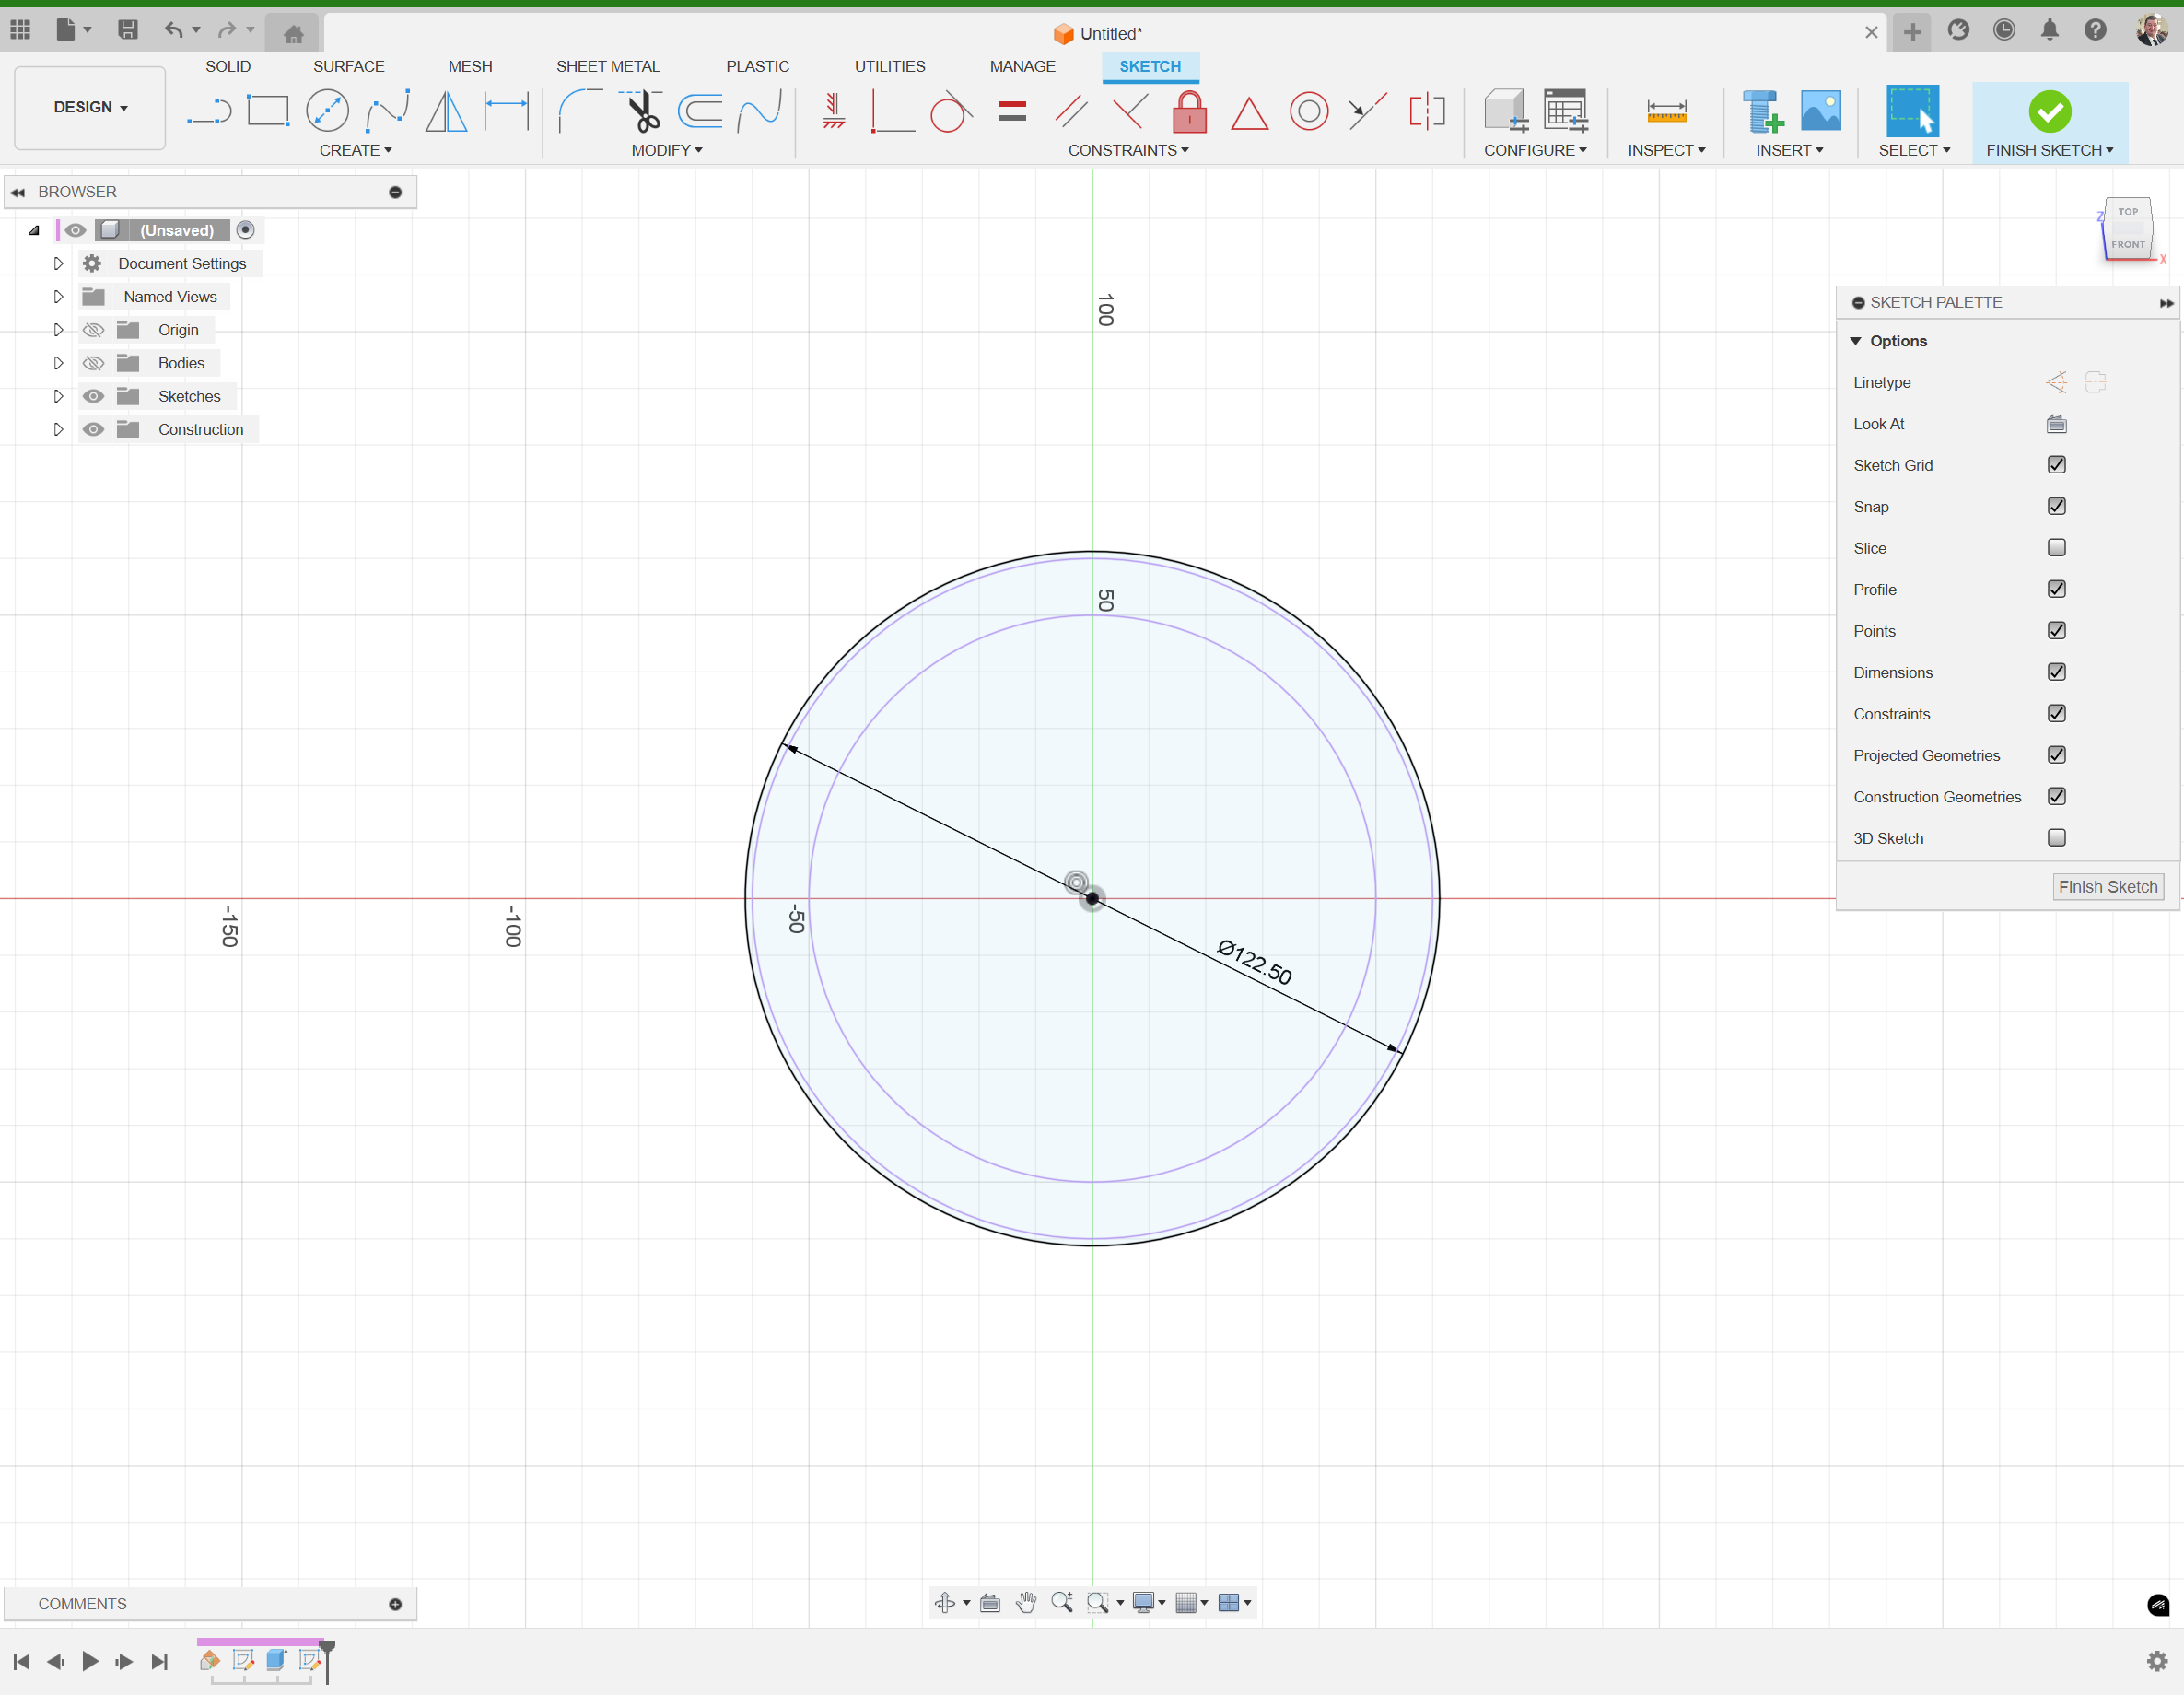Select the 2-Point Rectangle tool
Image resolution: width=2184 pixels, height=1695 pixels.
(268, 111)
